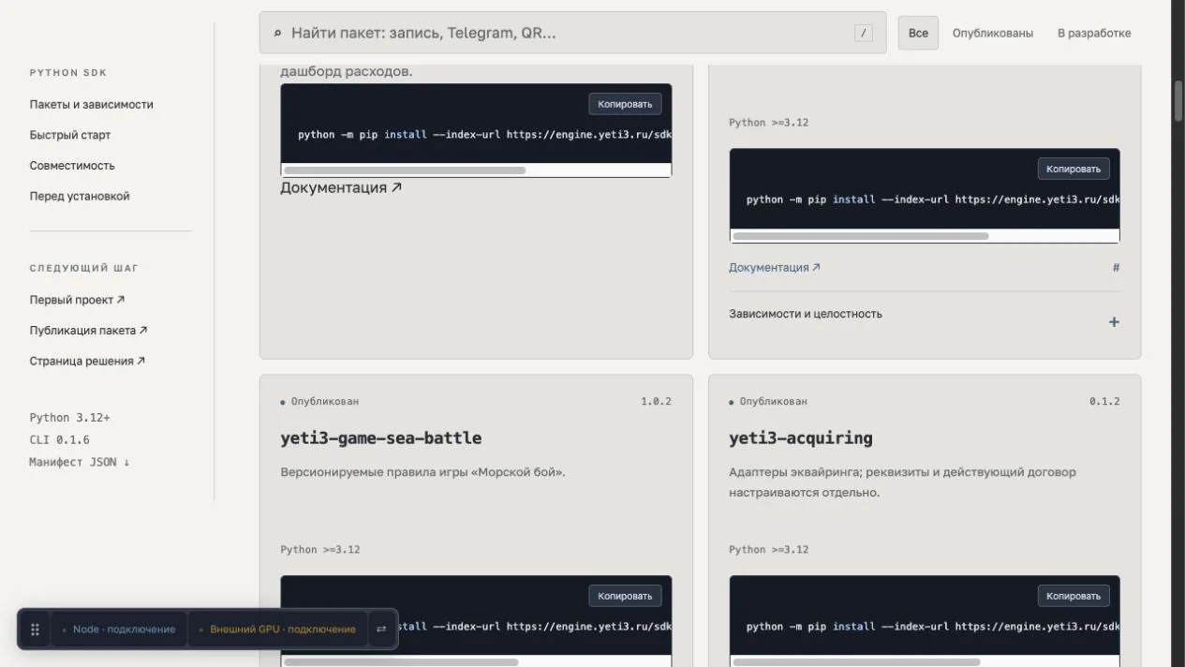Click the «Node · подключение» status chip
The height and width of the screenshot is (667, 1185).
pyautogui.click(x=119, y=630)
